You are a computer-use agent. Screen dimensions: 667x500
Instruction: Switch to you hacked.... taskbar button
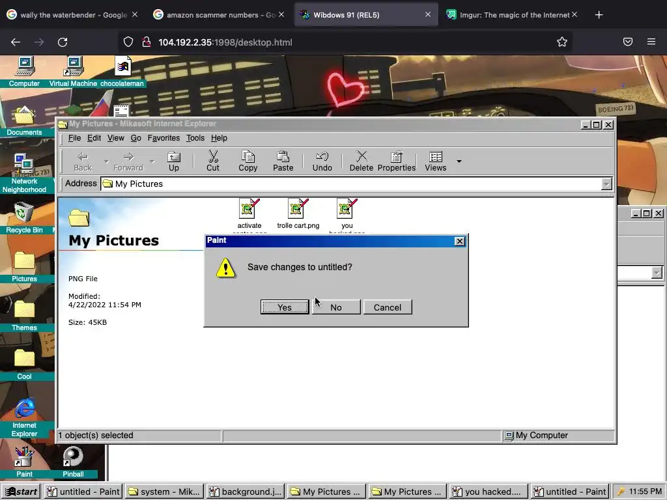coord(489,492)
